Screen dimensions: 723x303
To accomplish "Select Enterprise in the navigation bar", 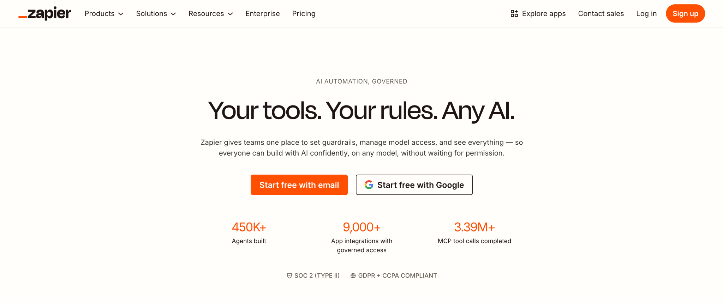I will [x=262, y=13].
